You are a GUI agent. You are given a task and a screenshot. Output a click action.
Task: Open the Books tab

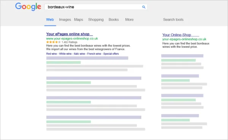114,20
